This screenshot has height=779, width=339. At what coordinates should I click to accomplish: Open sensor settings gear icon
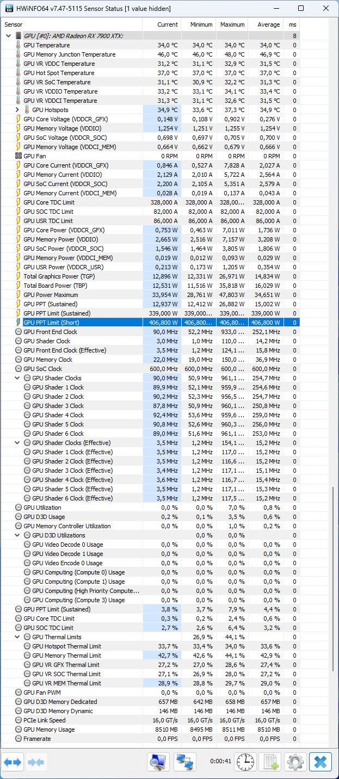[x=295, y=762]
